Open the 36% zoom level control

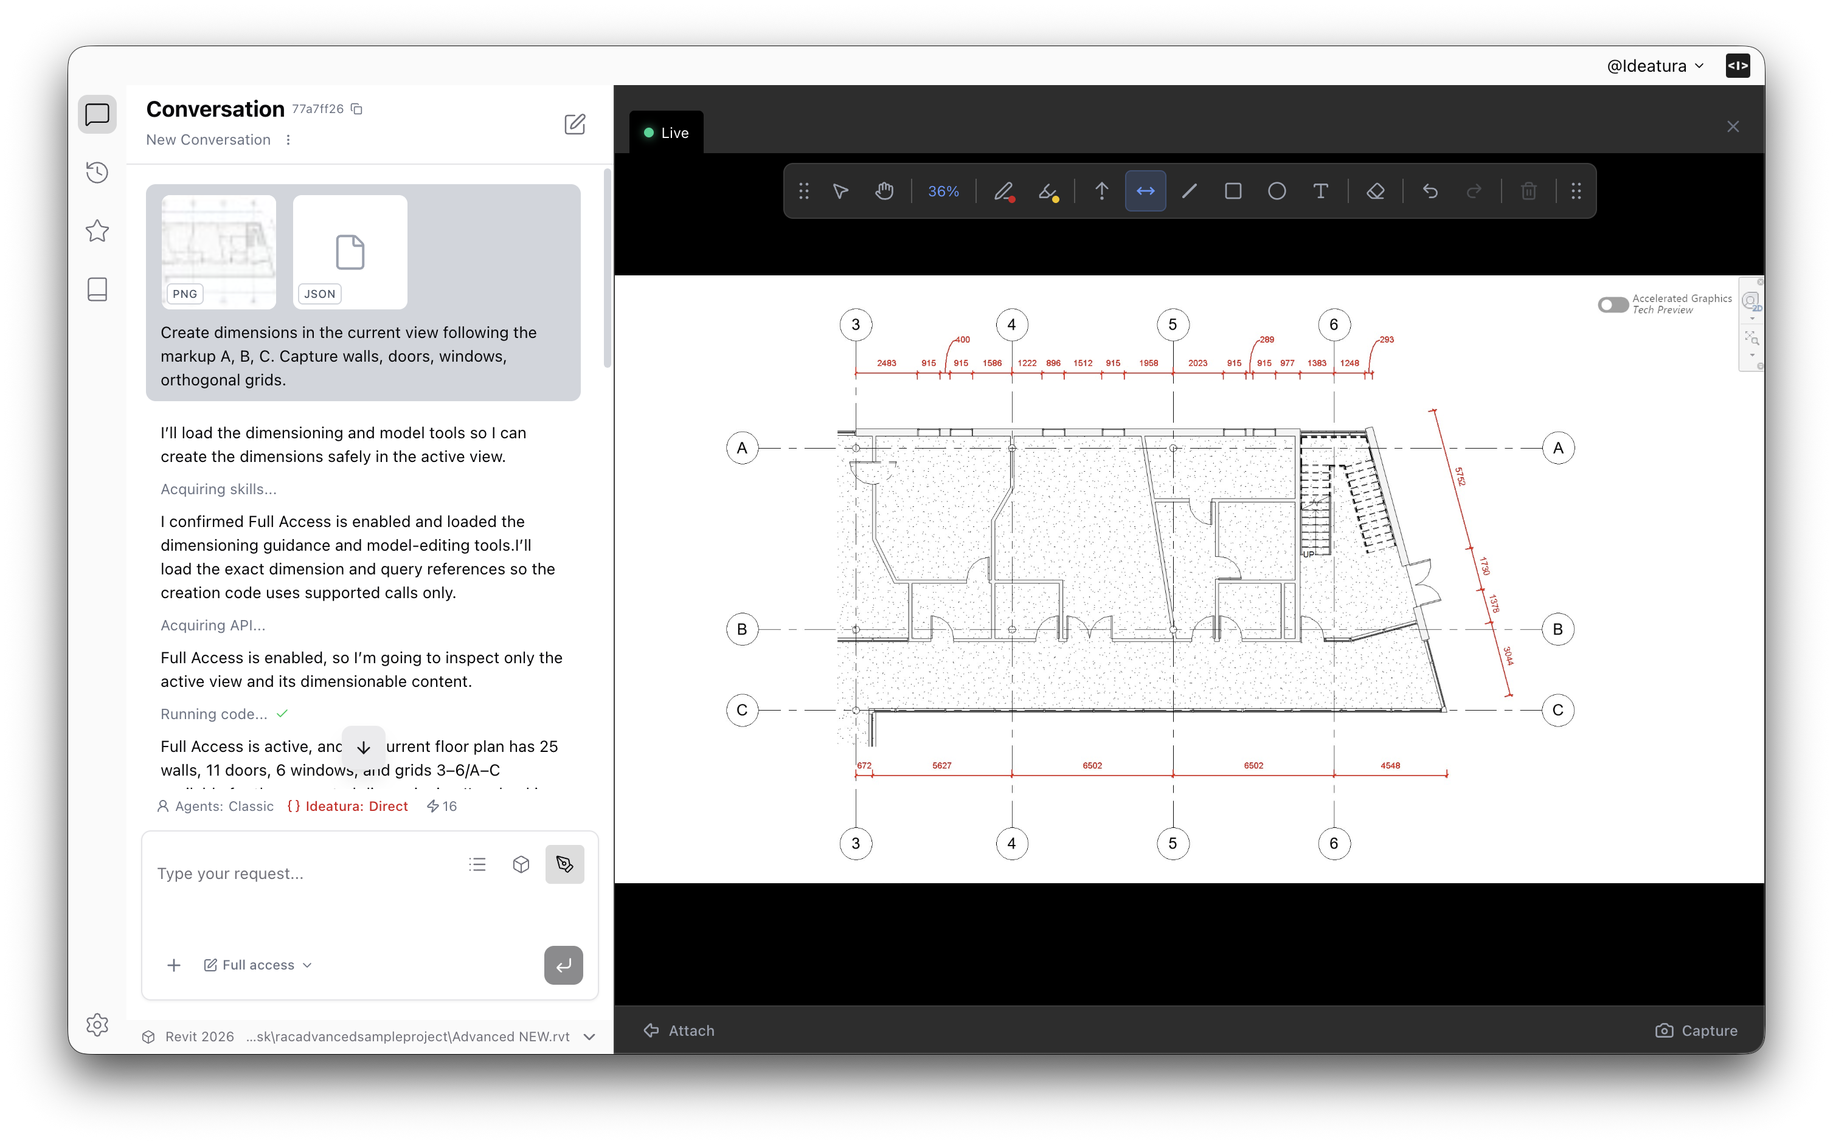click(944, 191)
